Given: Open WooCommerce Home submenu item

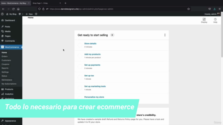Looking at the screenshot, I should coord(4,52).
